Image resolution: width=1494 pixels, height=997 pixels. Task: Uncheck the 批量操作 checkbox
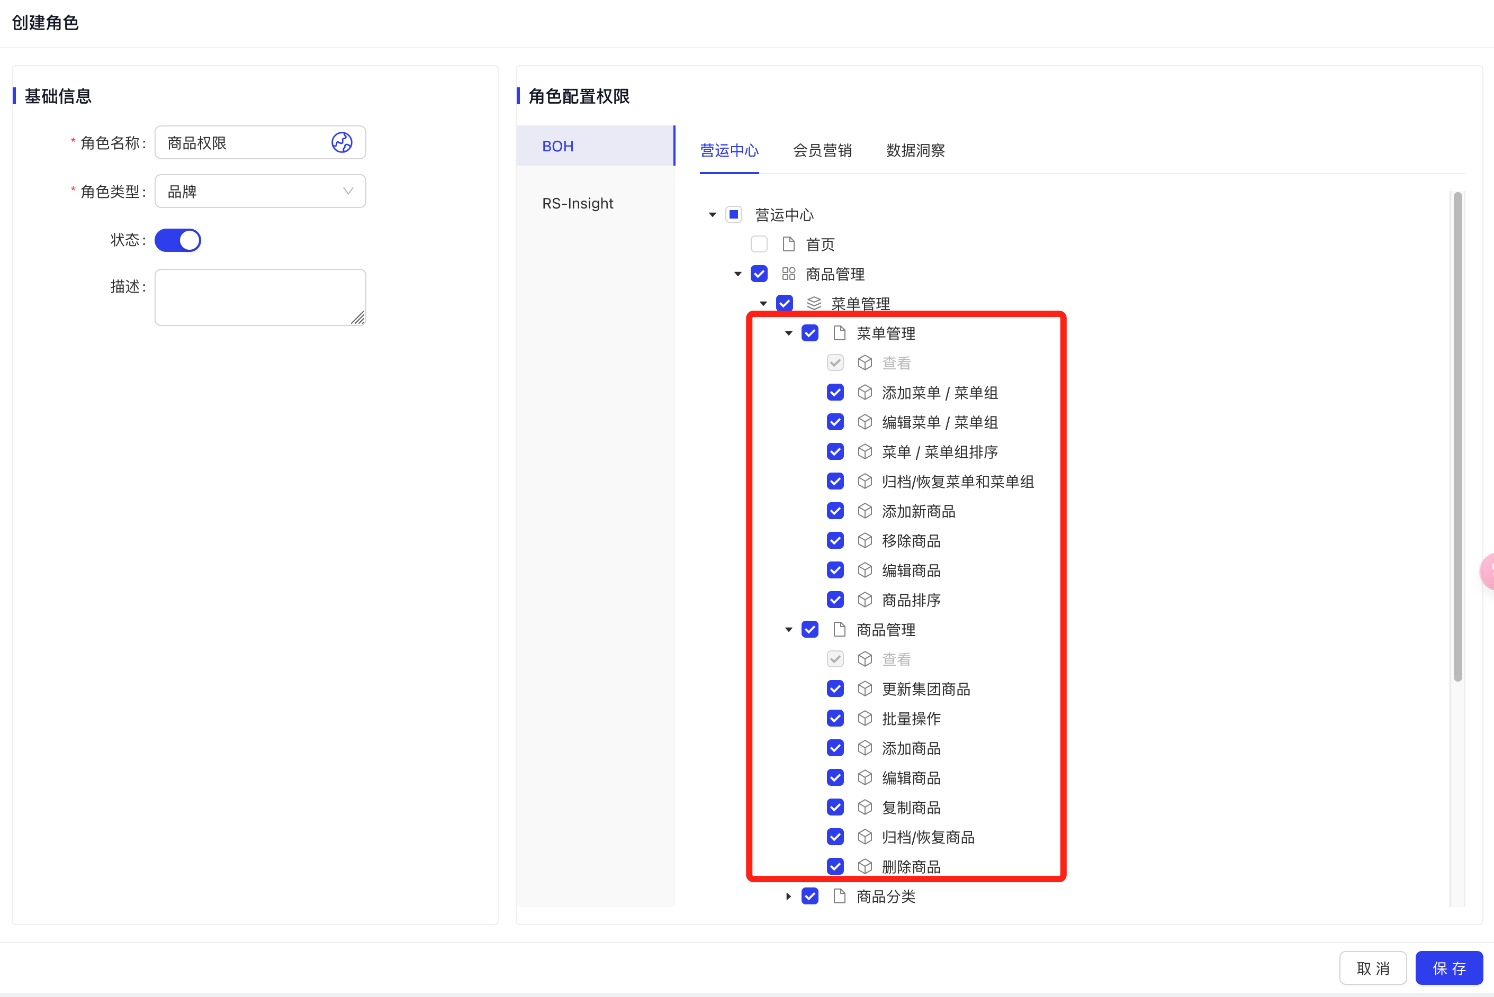pyautogui.click(x=835, y=719)
